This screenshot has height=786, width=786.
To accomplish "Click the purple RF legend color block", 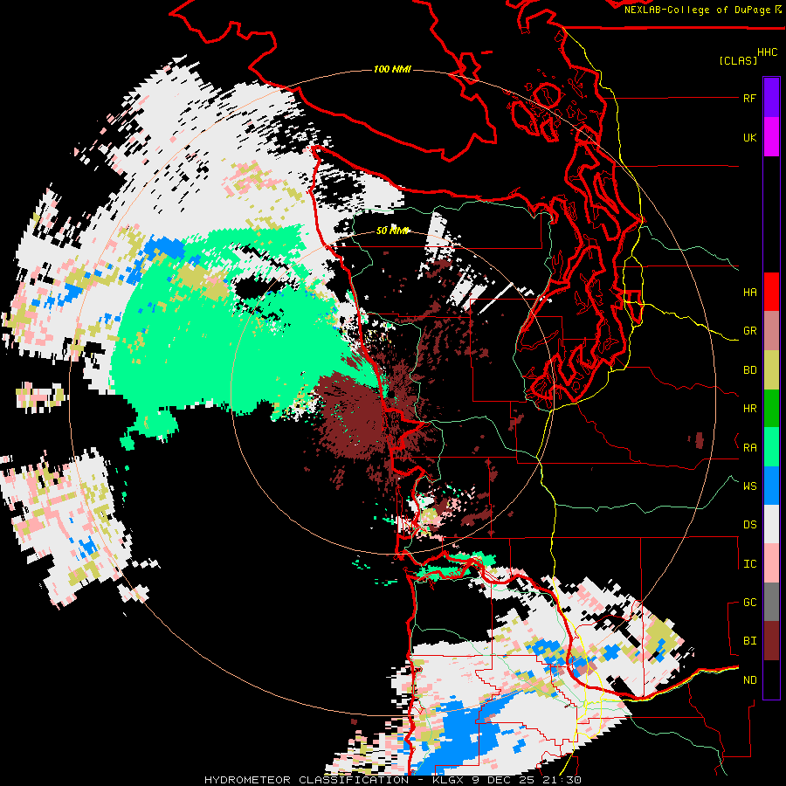I will point(771,98).
